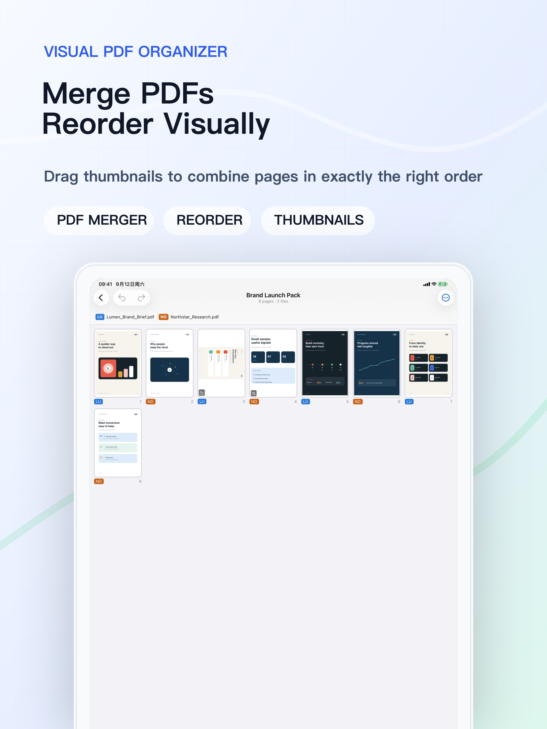Click page number 7 label
547x729 pixels.
(x=451, y=401)
